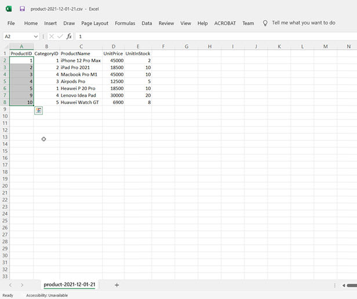This screenshot has height=299, width=357.
Task: Select row 20 header
Action: [x=5, y=186]
